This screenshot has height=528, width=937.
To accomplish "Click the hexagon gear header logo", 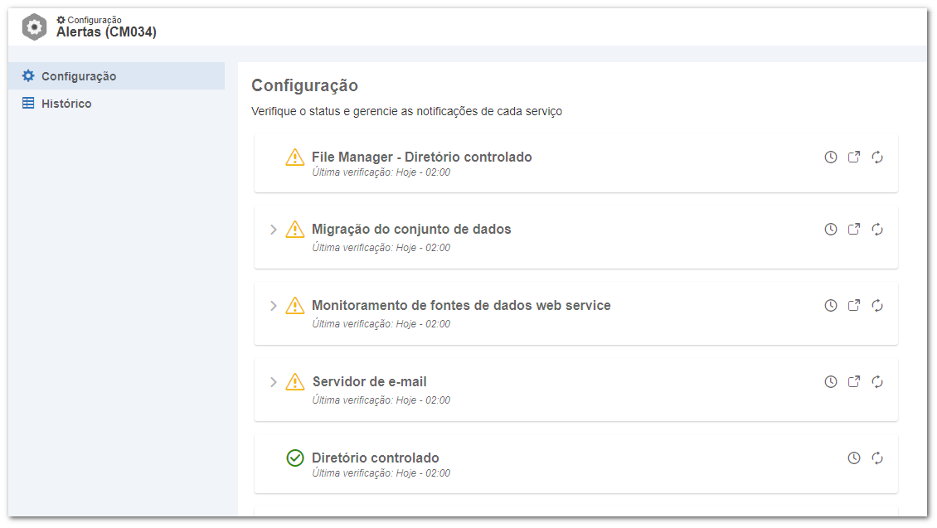I will point(34,27).
